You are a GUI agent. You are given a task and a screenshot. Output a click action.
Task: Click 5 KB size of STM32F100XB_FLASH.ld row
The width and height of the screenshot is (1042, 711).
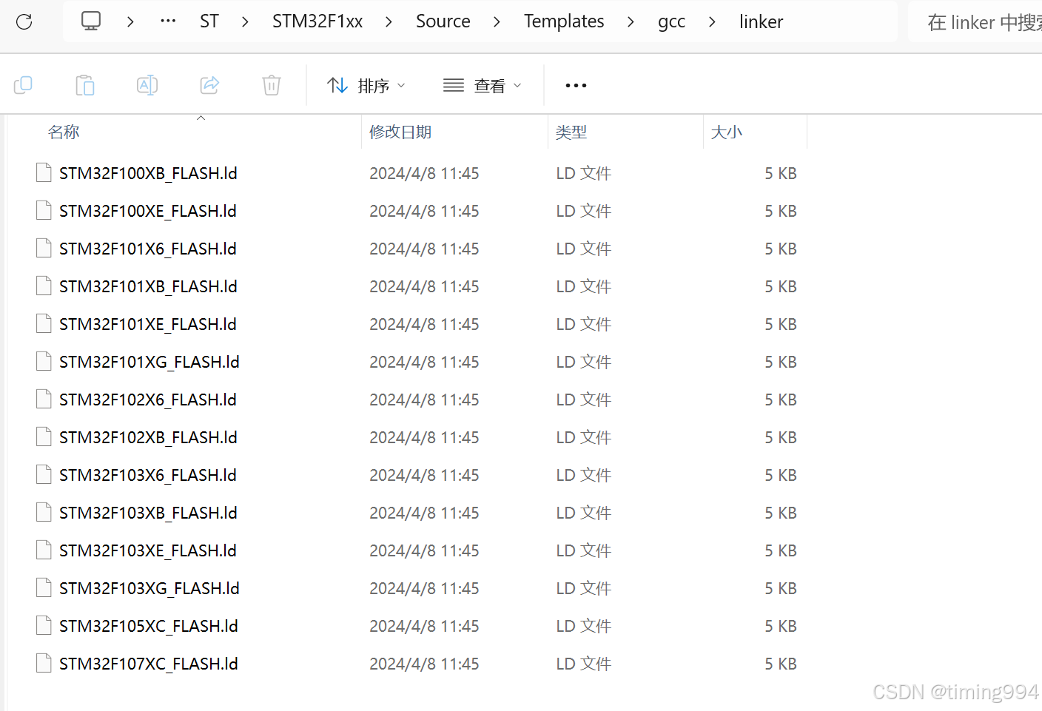click(781, 173)
